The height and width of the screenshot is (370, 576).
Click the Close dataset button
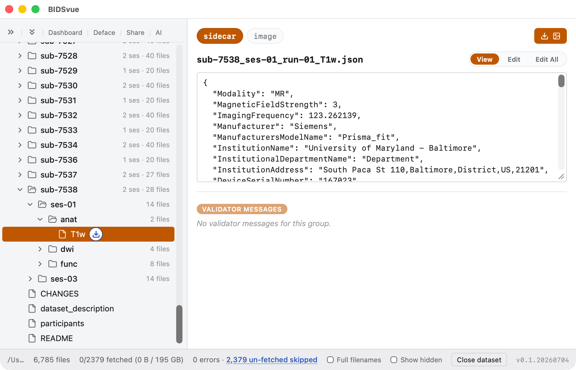[x=479, y=360]
